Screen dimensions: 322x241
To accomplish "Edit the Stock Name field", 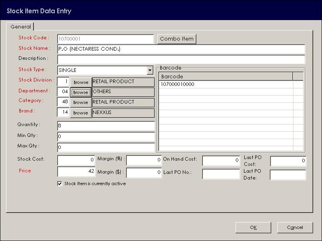I will (181, 49).
